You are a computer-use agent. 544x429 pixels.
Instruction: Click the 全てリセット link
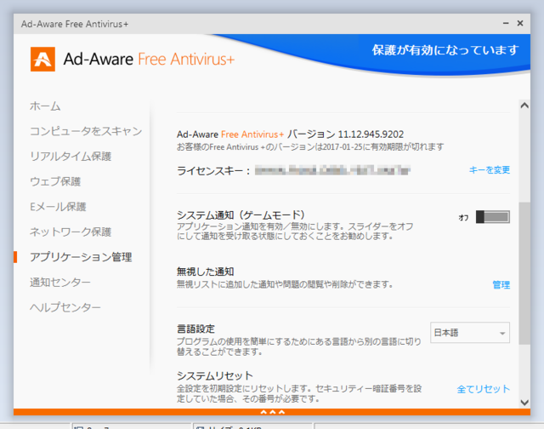click(484, 389)
